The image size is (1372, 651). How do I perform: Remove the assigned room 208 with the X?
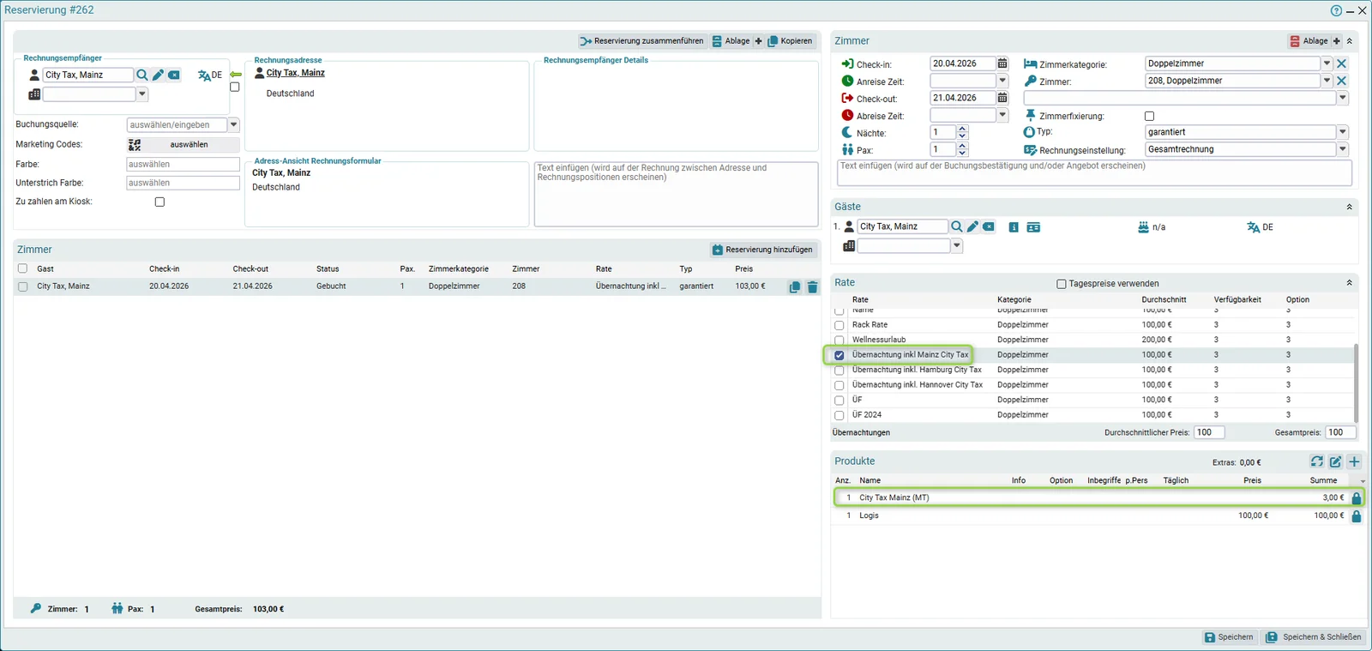point(1342,81)
